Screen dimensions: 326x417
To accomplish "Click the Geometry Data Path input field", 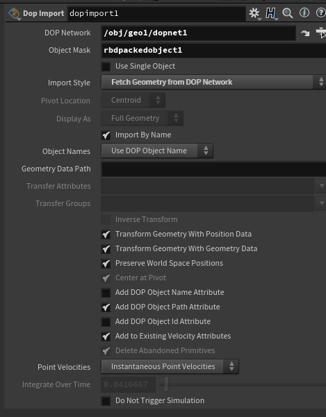I will coord(213,169).
